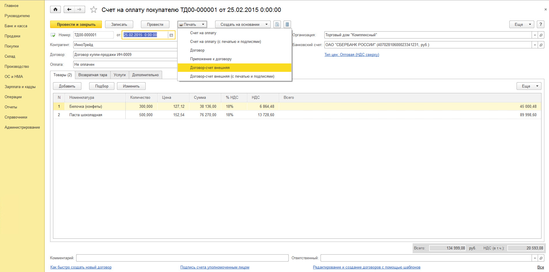This screenshot has width=549, height=272.
Task: Navigate forward with the right arrow
Action: pos(80,10)
